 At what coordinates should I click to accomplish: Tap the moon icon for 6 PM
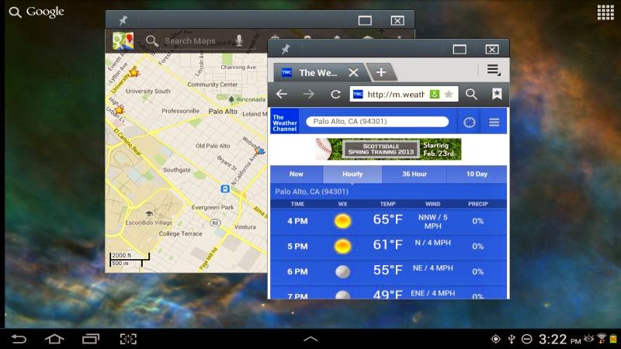(342, 272)
